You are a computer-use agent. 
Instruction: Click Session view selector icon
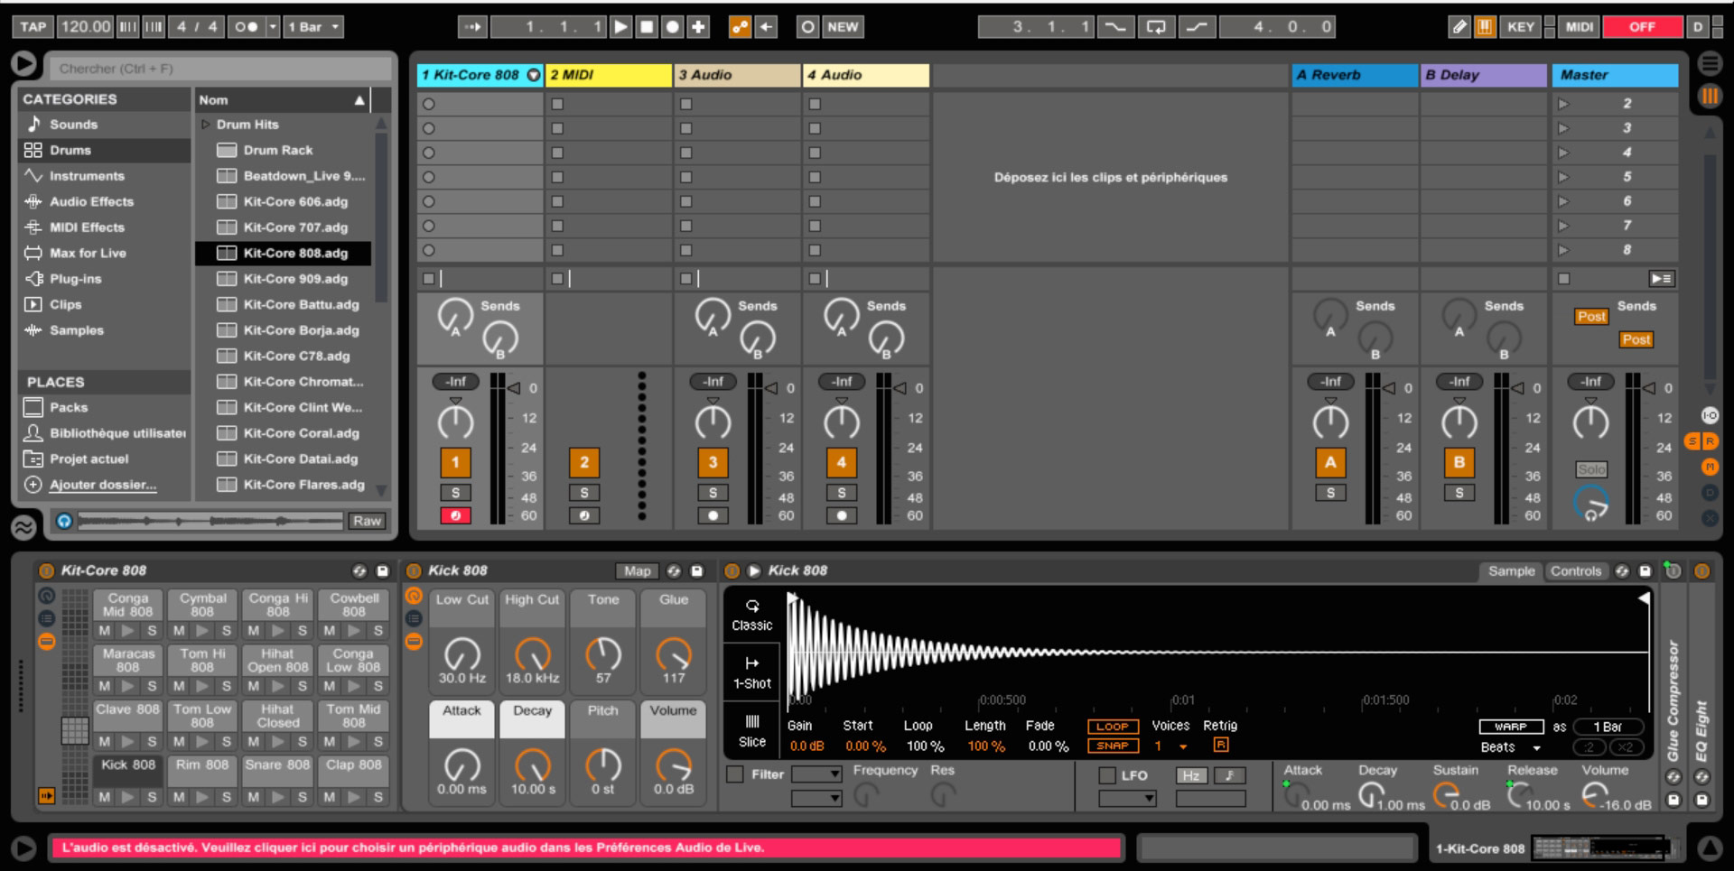point(1710,97)
